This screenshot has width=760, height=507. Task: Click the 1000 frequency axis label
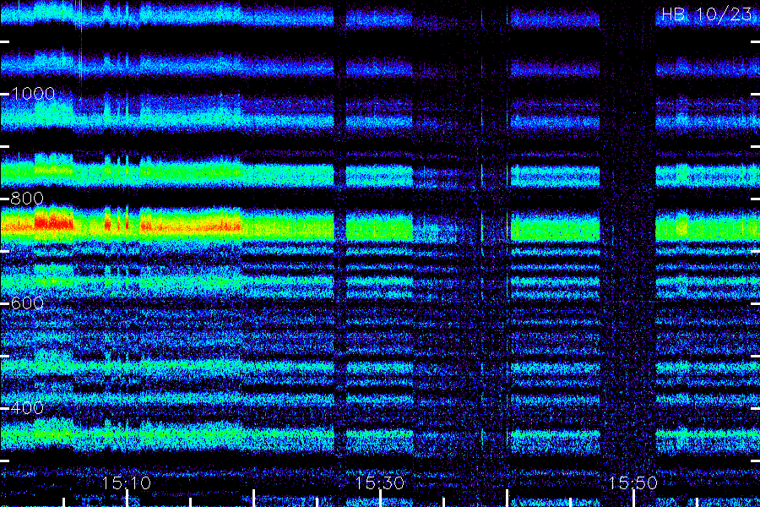pyautogui.click(x=33, y=94)
